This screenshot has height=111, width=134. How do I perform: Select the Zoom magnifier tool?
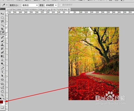[2, 95]
